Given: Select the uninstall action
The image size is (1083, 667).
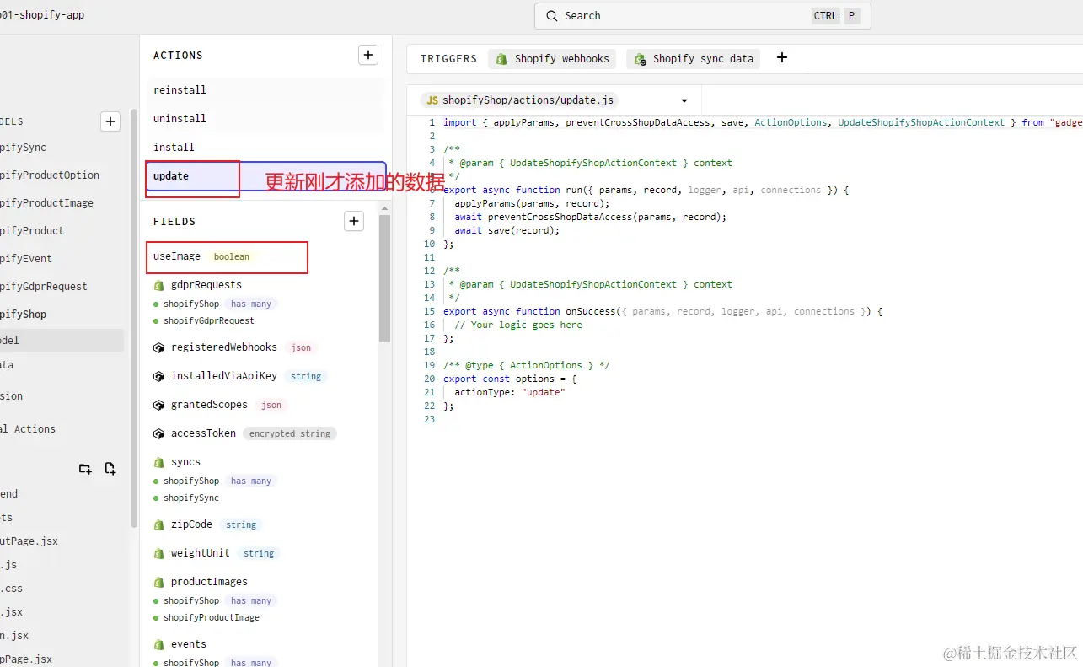Looking at the screenshot, I should point(265,119).
